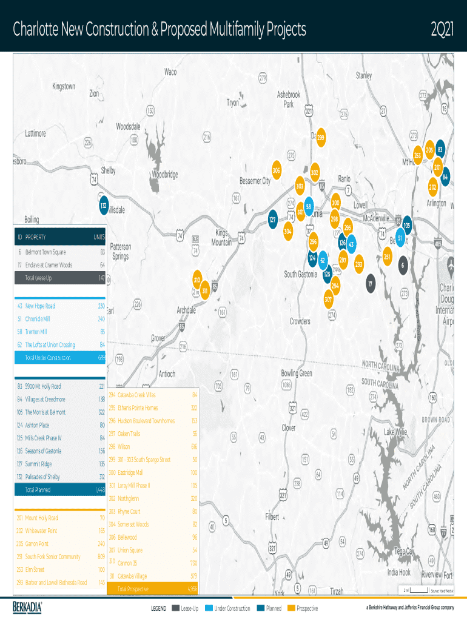Click the Prospective legend orange swatch

click(291, 608)
